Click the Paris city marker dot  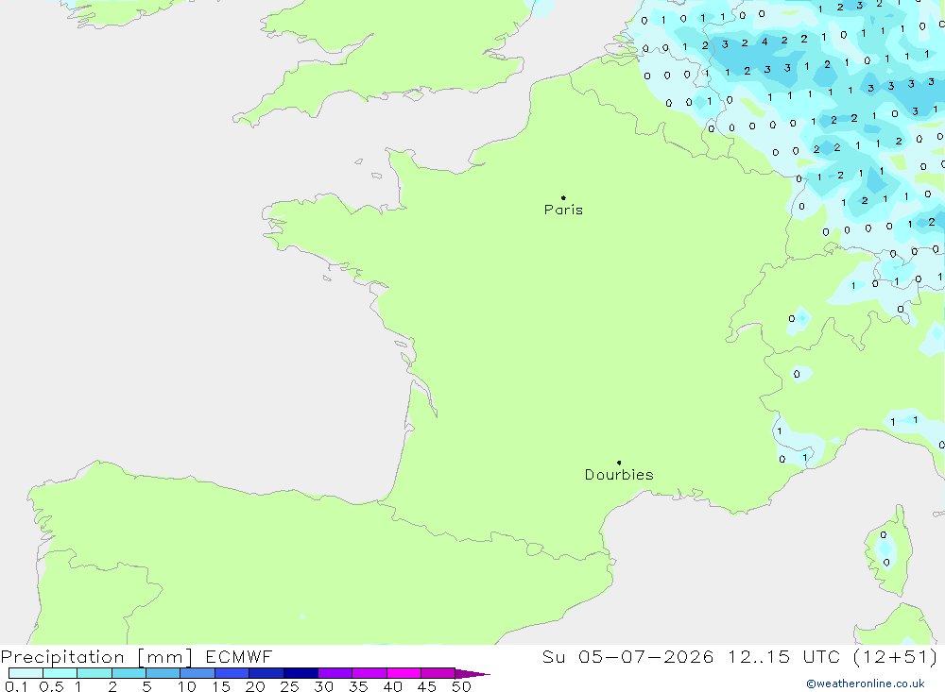point(563,197)
